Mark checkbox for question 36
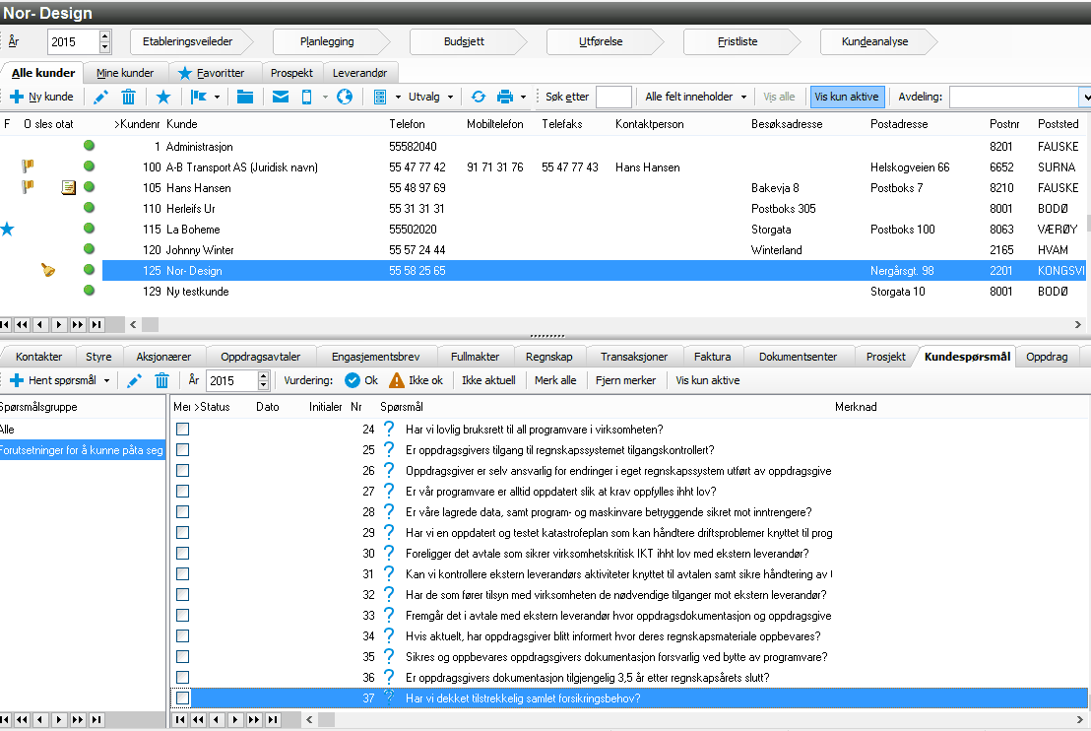Viewport: 1091px width, 731px height. [x=182, y=678]
